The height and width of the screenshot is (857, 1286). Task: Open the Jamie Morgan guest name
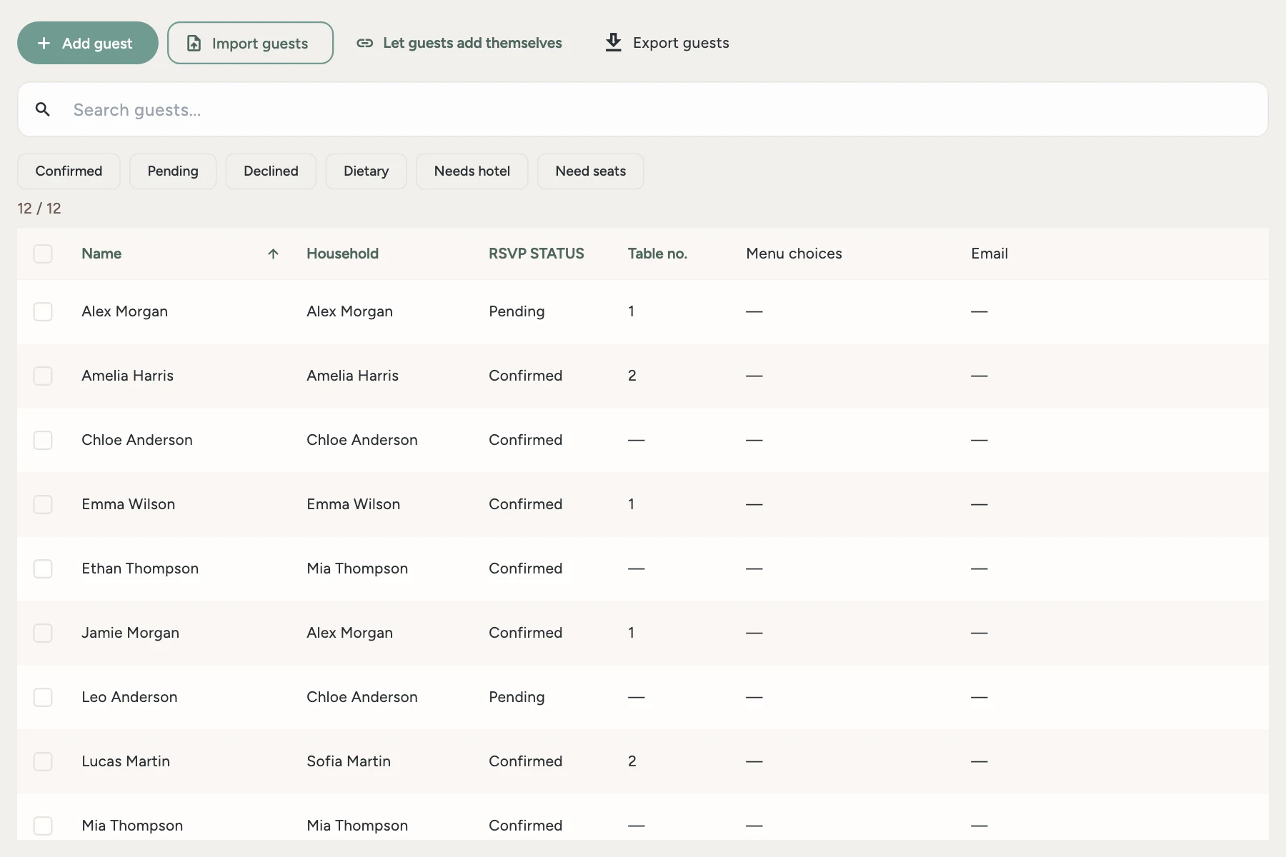(x=130, y=633)
